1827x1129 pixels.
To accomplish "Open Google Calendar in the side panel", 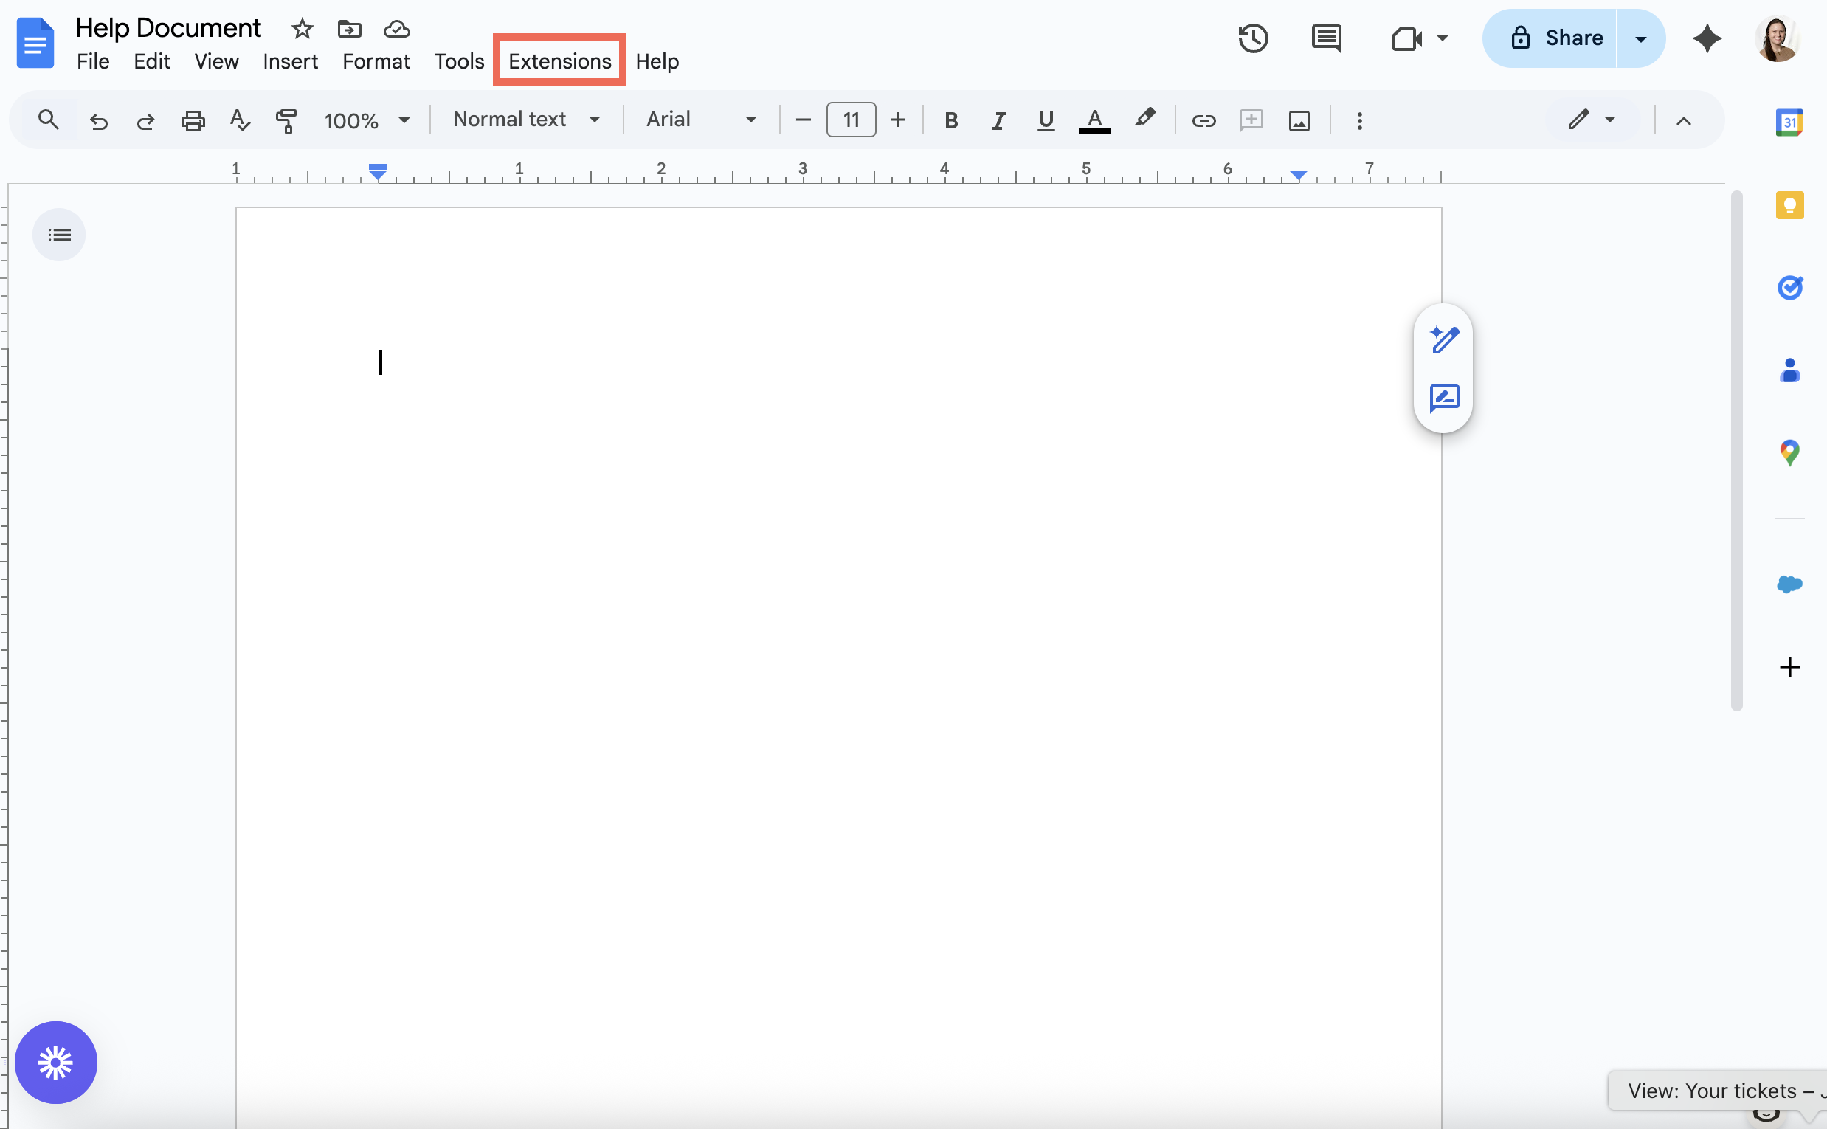I will [x=1790, y=122].
